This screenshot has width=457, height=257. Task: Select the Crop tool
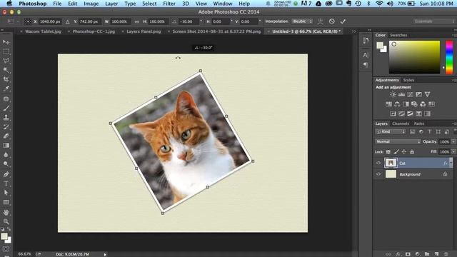coord(6,79)
